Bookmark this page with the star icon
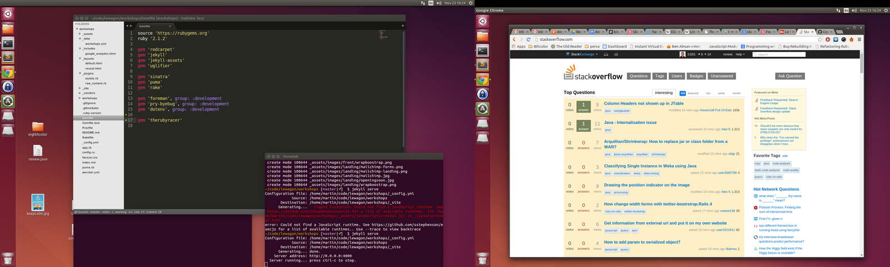This screenshot has width=890, height=267. click(x=820, y=39)
